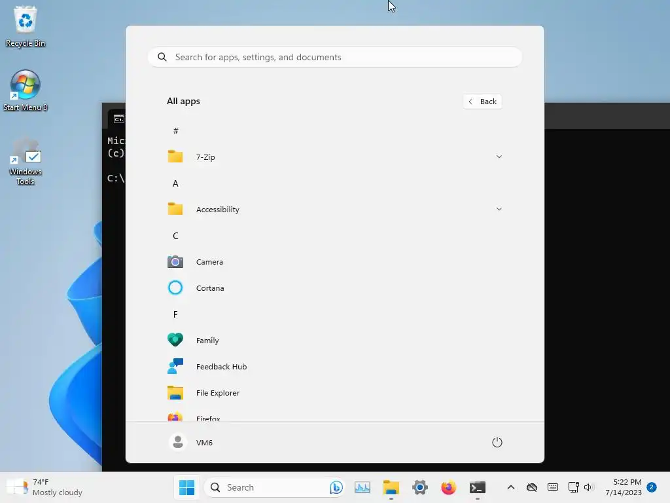Image resolution: width=670 pixels, height=503 pixels.
Task: Click the cloud sync tray icon
Action: pos(531,487)
